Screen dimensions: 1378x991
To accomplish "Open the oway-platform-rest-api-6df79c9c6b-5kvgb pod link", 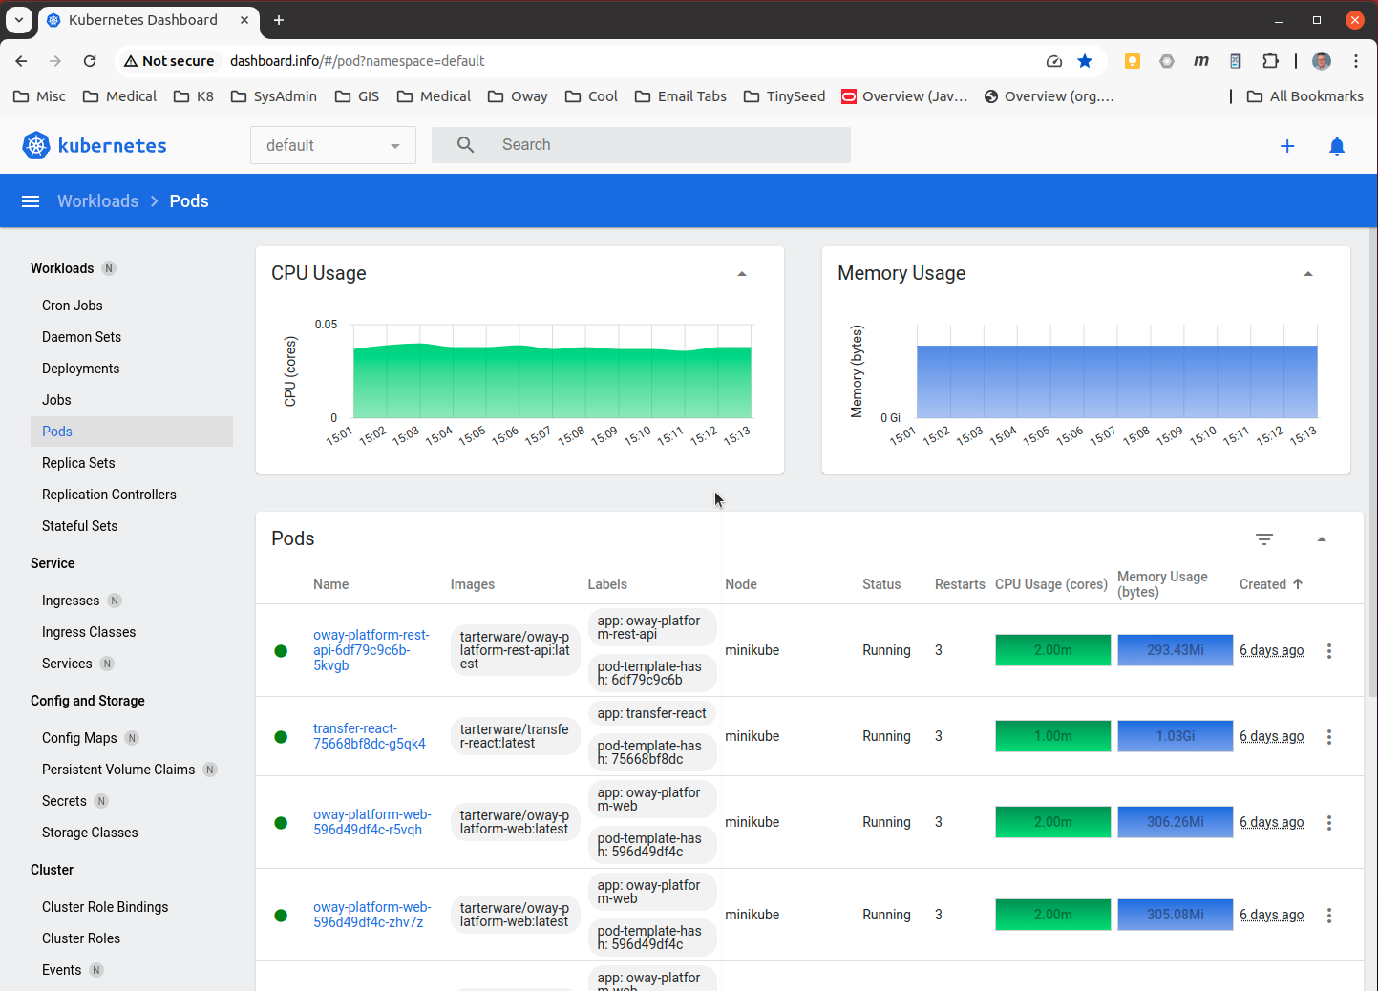I will coord(371,650).
